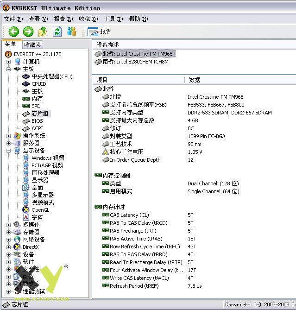Expand the 设备 tree node

tap(8, 254)
